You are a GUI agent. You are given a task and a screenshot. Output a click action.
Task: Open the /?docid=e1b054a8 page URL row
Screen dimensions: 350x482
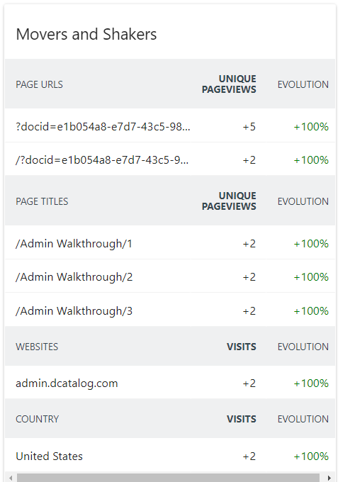pyautogui.click(x=170, y=159)
